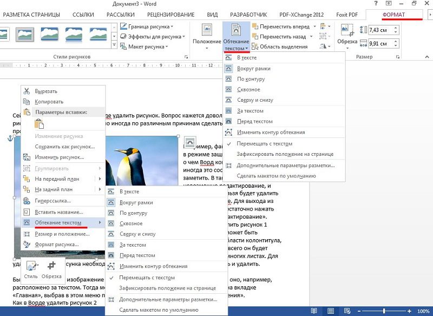Click Область выделения in the ribbon
The height and width of the screenshot is (316, 433).
280,47
